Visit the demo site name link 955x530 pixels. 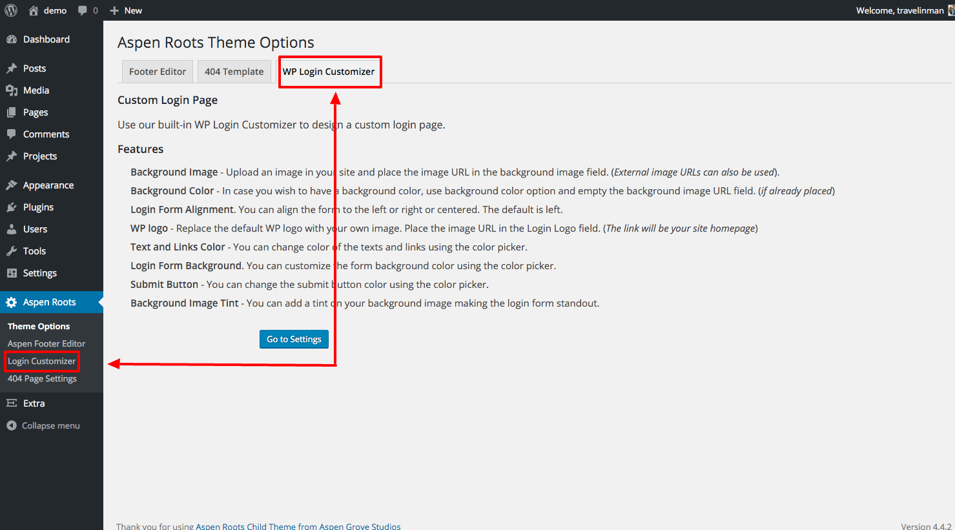point(55,10)
